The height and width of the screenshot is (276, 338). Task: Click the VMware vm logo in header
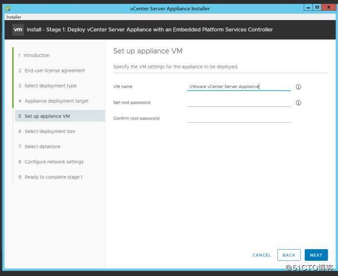coord(18,29)
